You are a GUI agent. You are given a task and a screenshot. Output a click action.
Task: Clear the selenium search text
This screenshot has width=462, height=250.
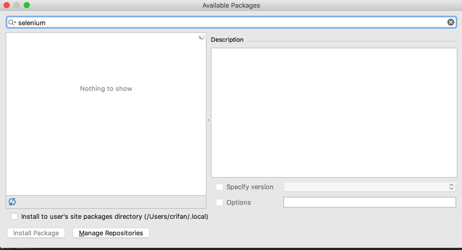tap(450, 22)
